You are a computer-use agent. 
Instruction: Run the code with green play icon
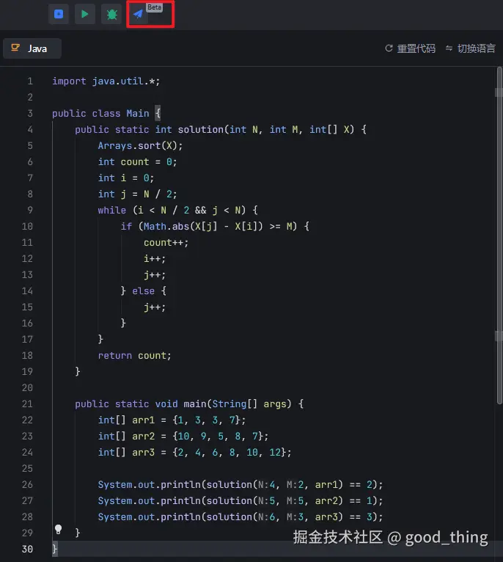click(85, 14)
